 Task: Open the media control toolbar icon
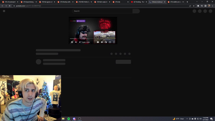pos(202,6)
